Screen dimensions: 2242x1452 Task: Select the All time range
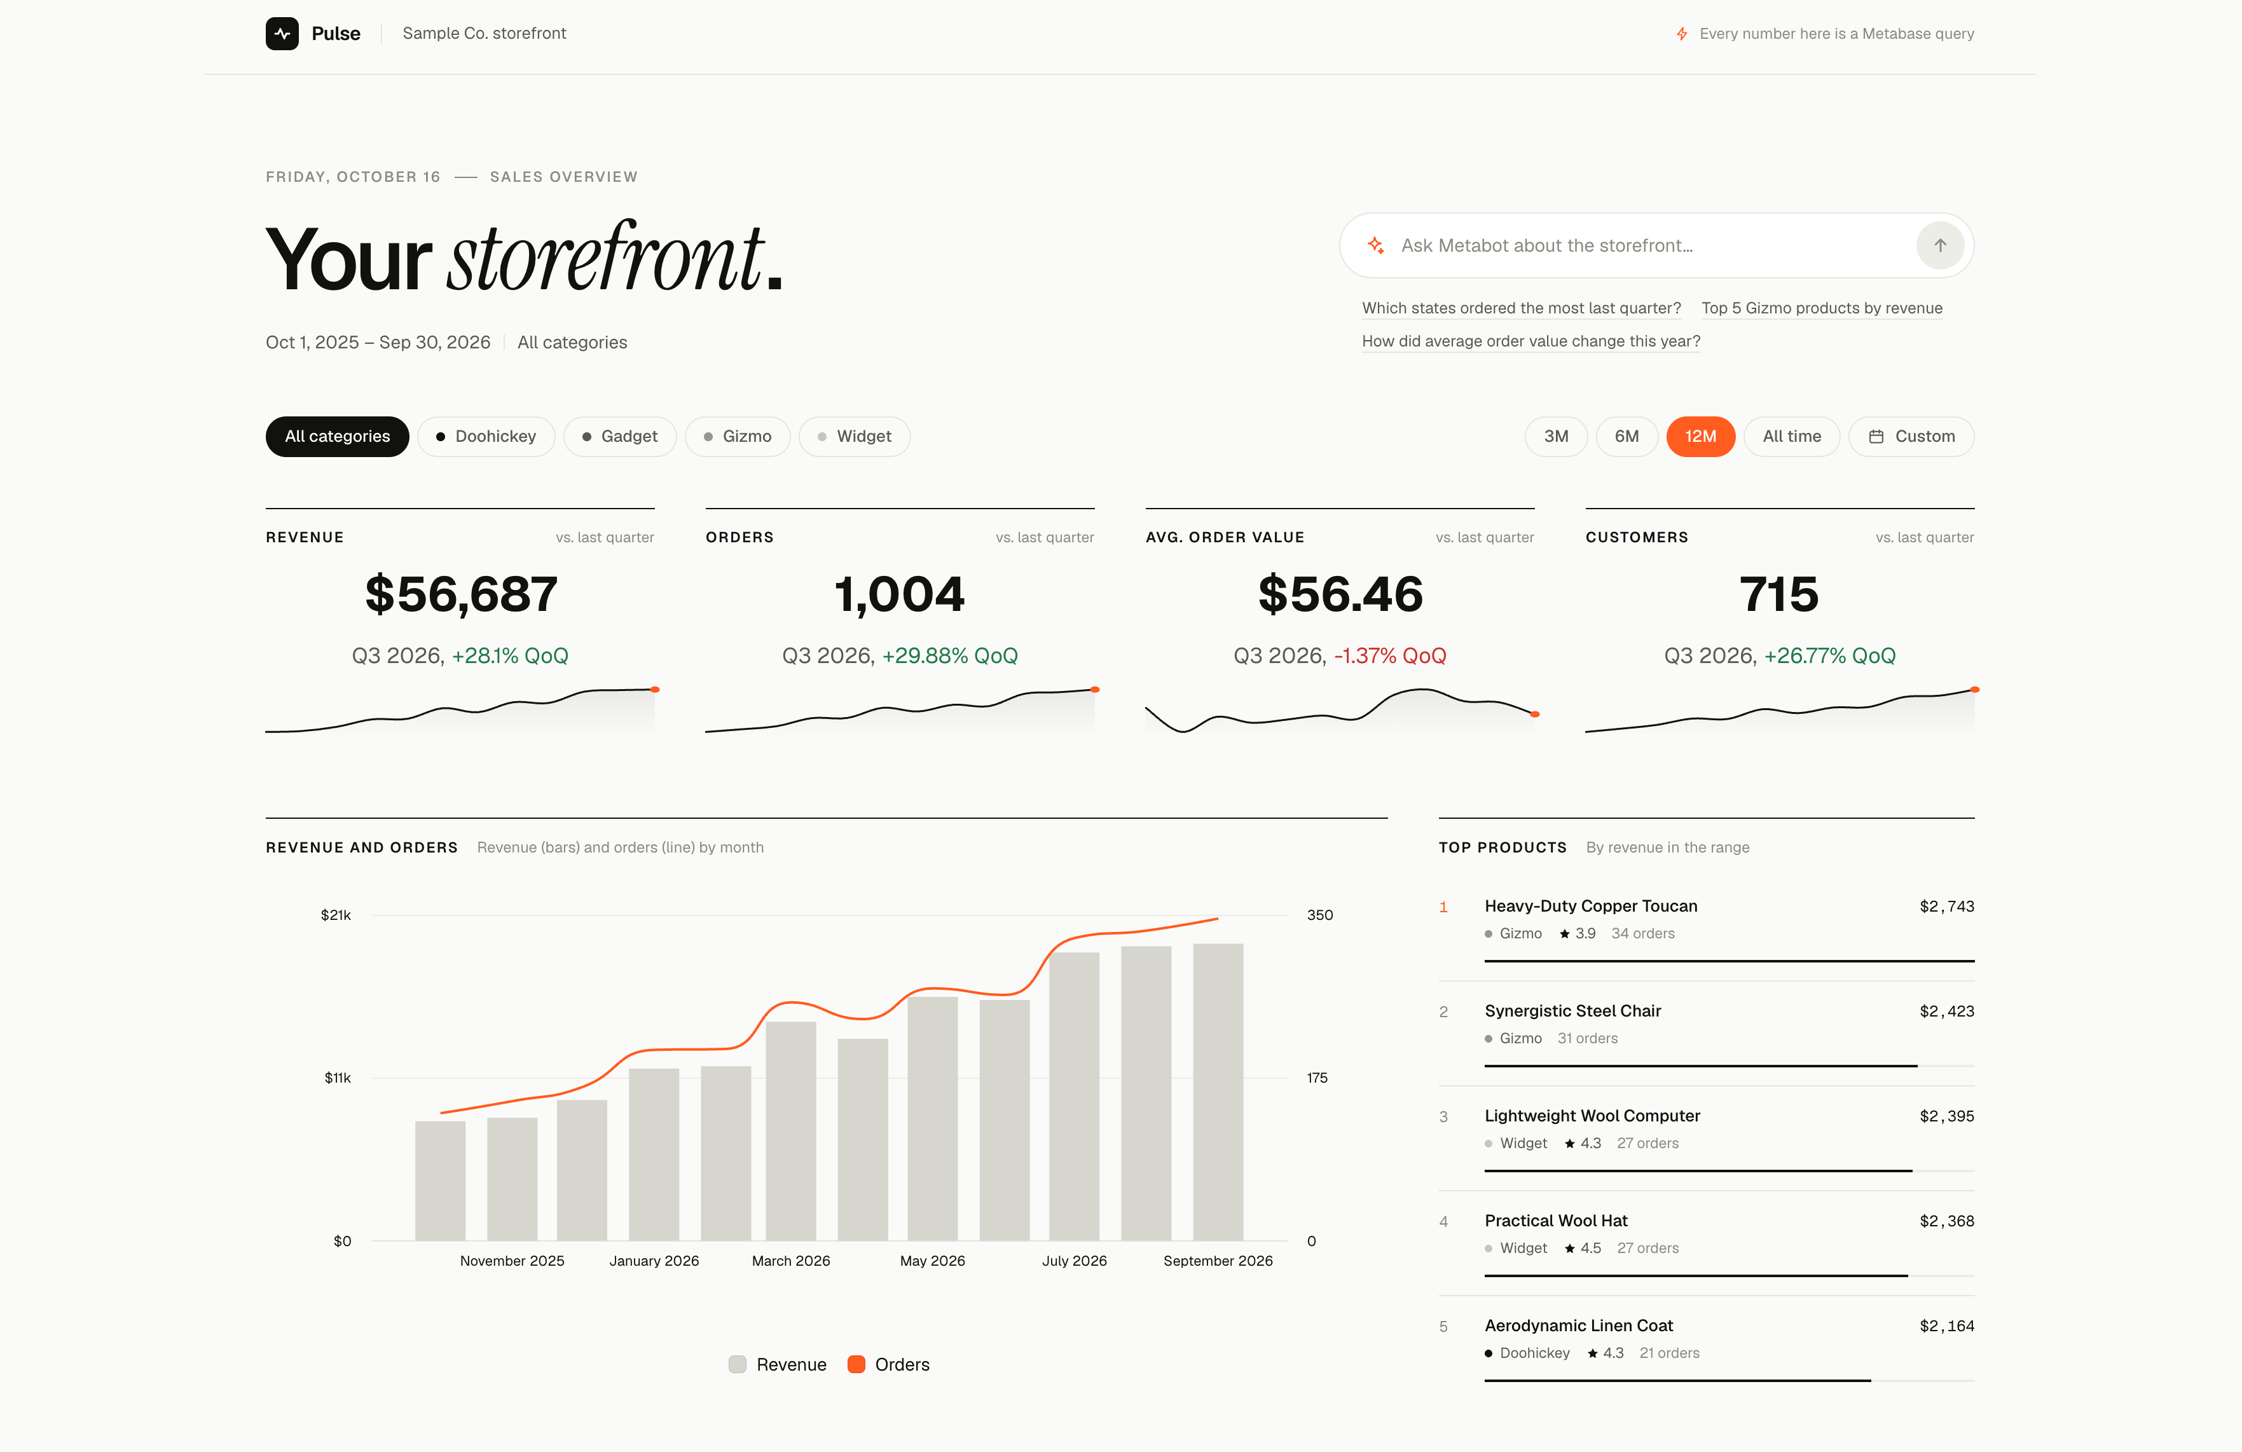(x=1792, y=436)
